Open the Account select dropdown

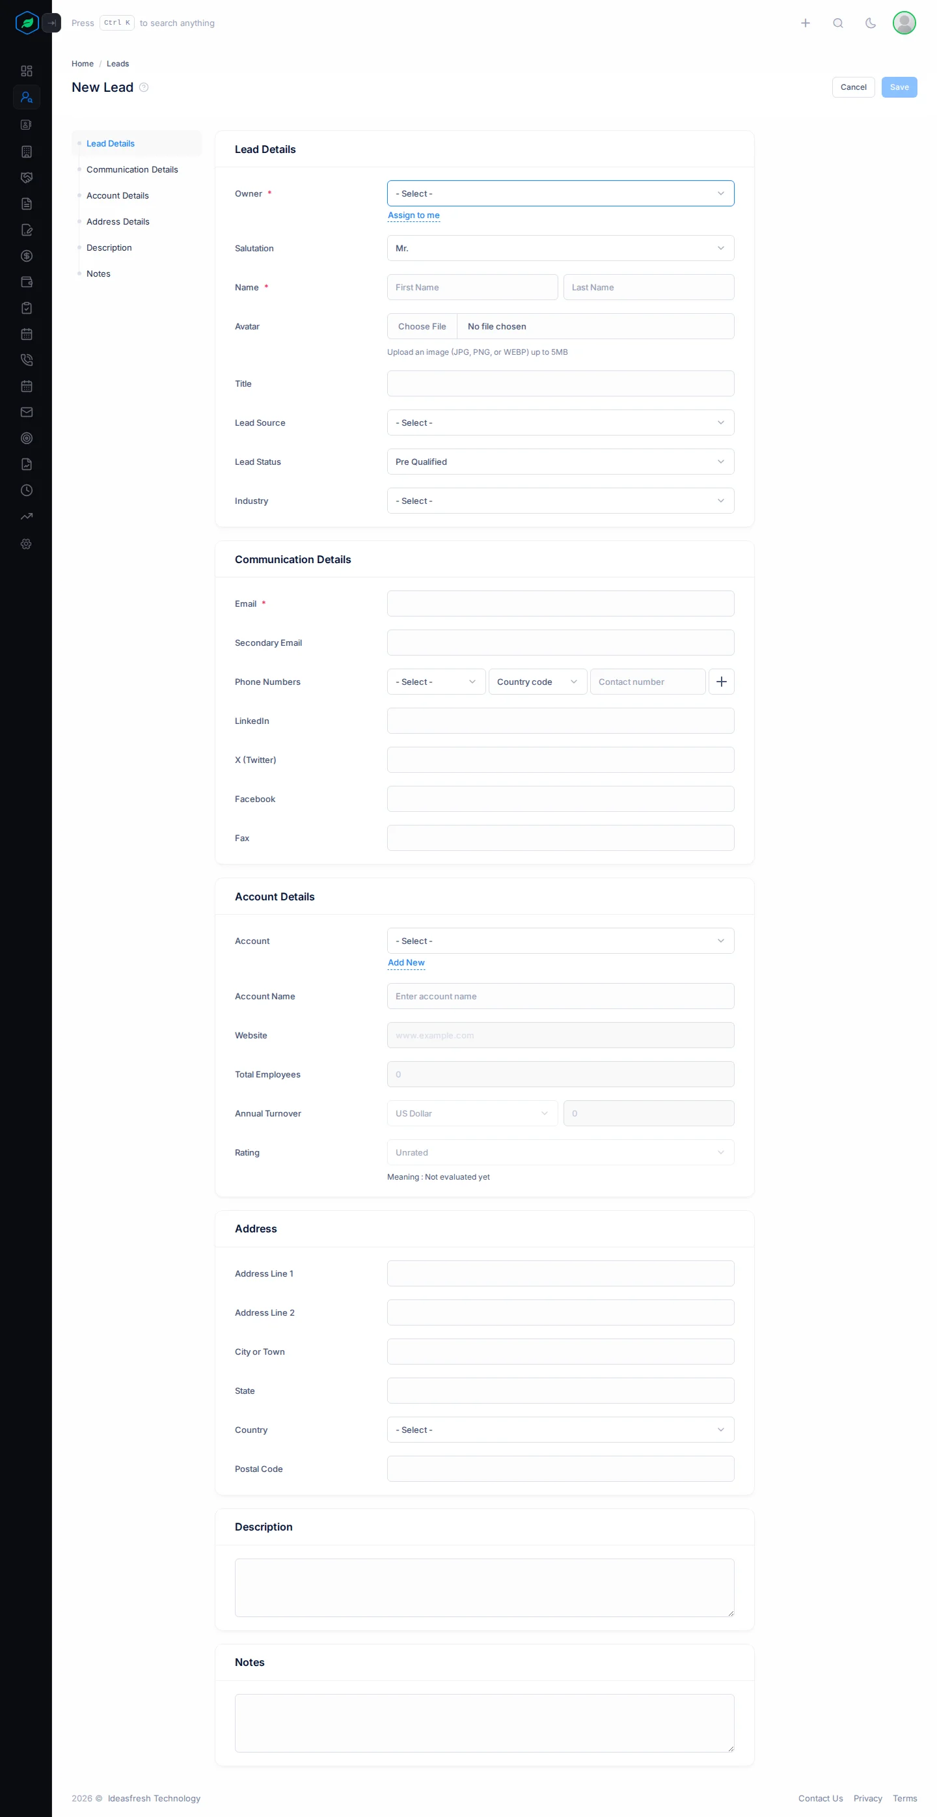(560, 941)
